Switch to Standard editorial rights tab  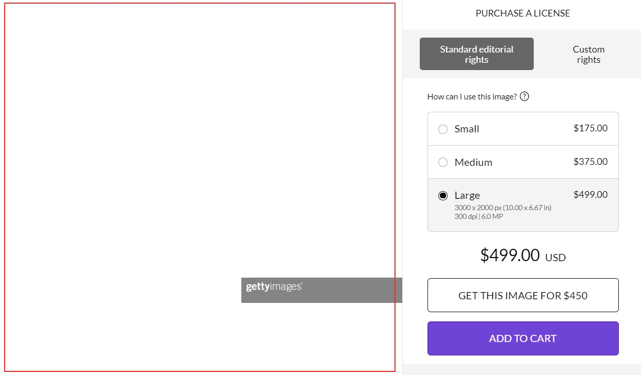click(476, 54)
